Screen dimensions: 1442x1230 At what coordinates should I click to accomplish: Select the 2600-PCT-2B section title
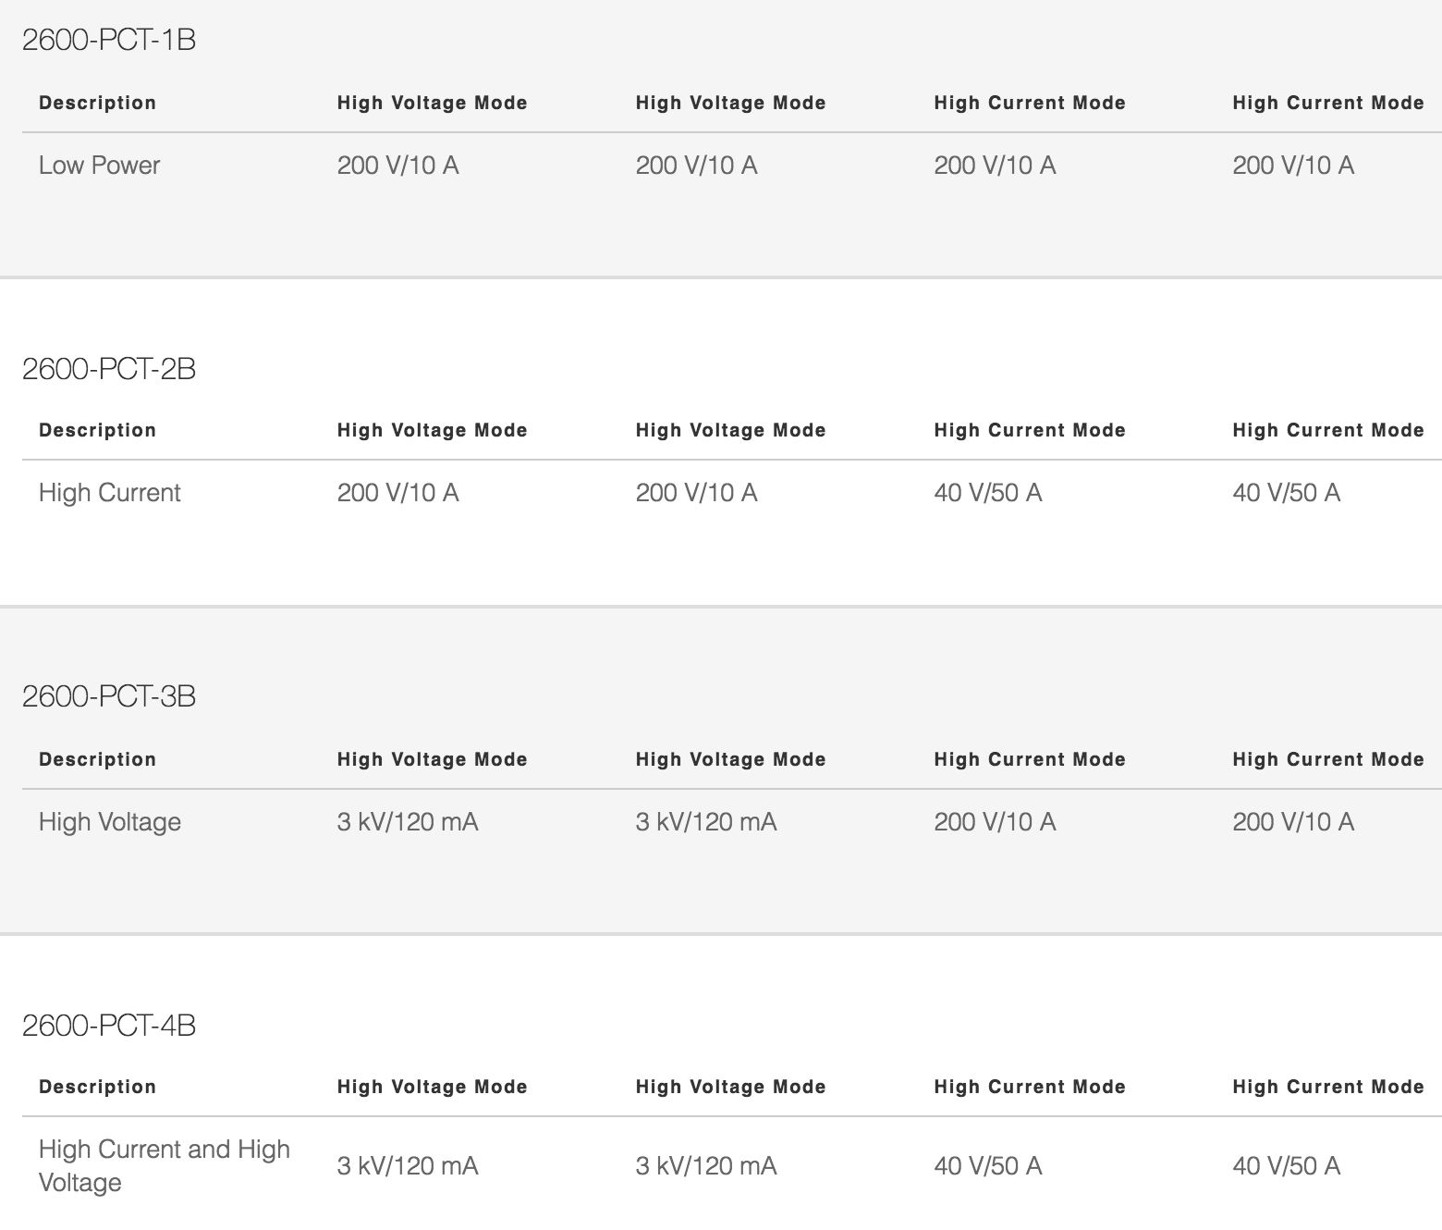[109, 369]
